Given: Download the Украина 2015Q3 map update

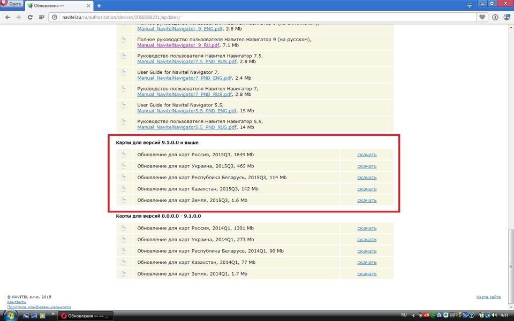Looking at the screenshot, I should 367,166.
